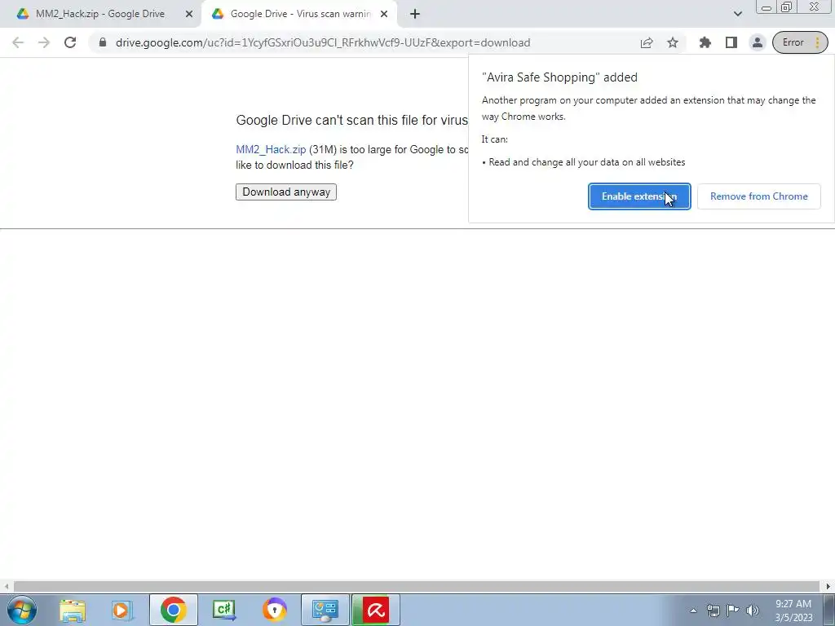This screenshot has width=835, height=626.
Task: Open Avira from the taskbar
Action: 376,610
